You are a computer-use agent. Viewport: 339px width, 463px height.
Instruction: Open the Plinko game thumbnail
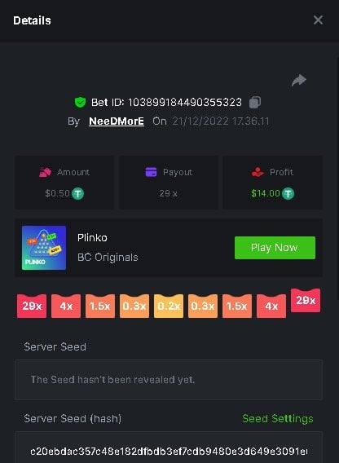pos(44,248)
